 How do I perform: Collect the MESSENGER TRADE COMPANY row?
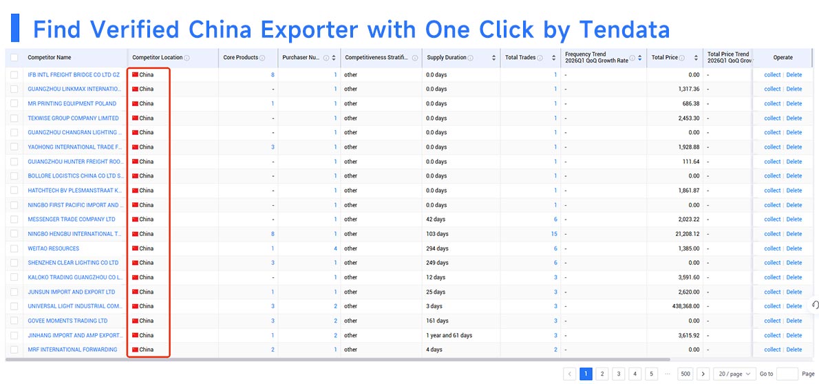point(772,220)
